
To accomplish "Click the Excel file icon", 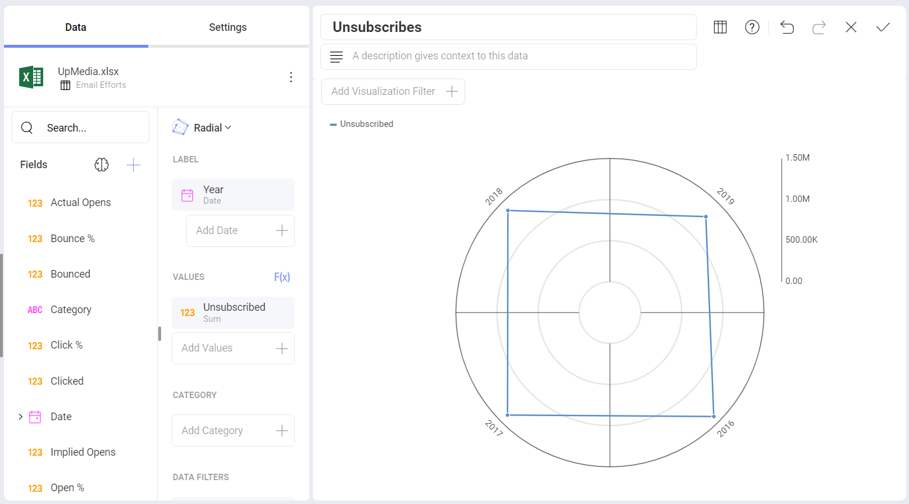I will 31,77.
